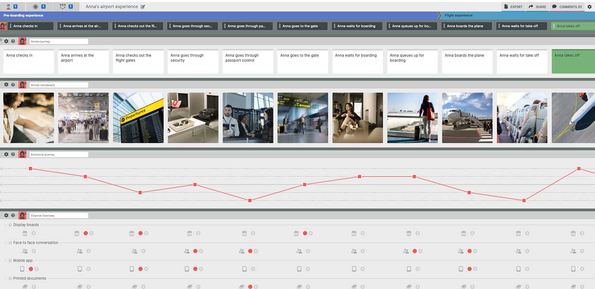Click the help icon next to Anna's storyboard lane
Image resolution: width=595 pixels, height=289 pixels.
[x=12, y=85]
